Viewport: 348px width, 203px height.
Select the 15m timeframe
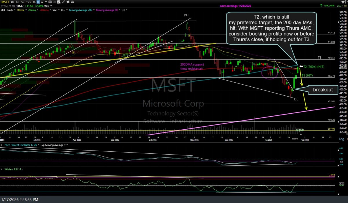pos(28,2)
